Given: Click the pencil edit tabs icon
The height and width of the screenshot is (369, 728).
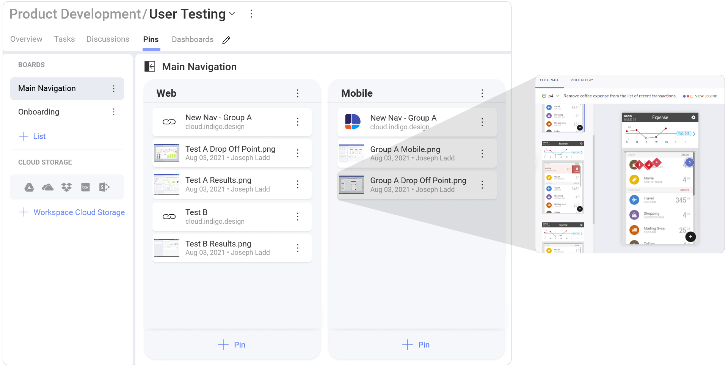Looking at the screenshot, I should (x=226, y=40).
